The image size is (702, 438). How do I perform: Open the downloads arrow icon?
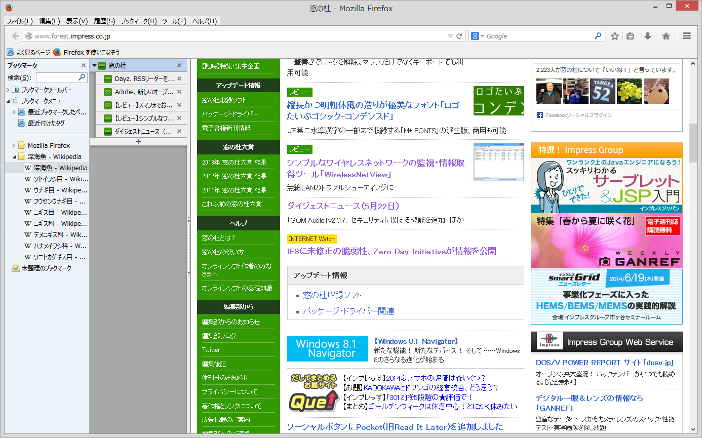click(x=647, y=36)
